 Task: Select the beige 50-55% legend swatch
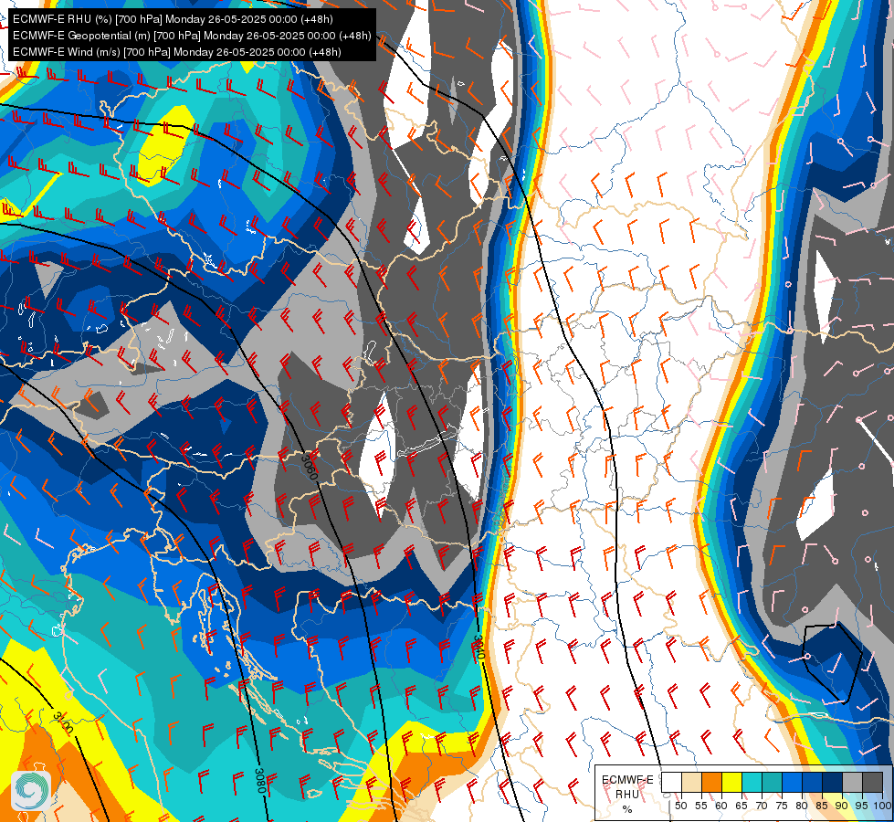(691, 782)
